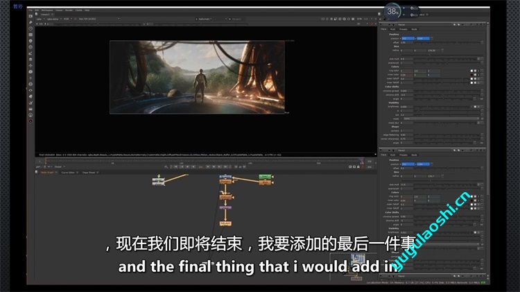Open the Viewer menu
520x292 pixels.
[59, 10]
